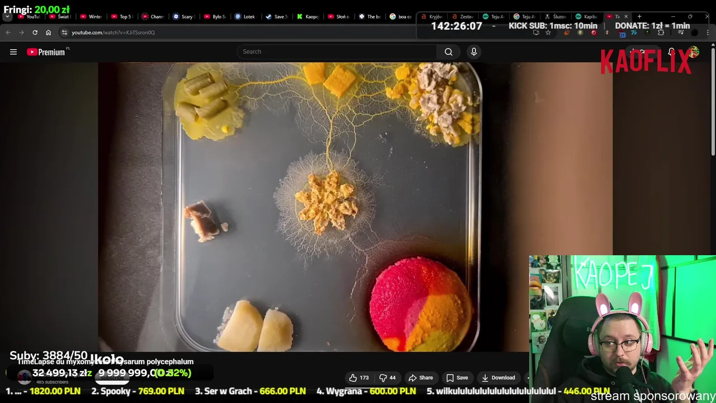Open the browser home page
The height and width of the screenshot is (403, 716).
click(x=48, y=32)
